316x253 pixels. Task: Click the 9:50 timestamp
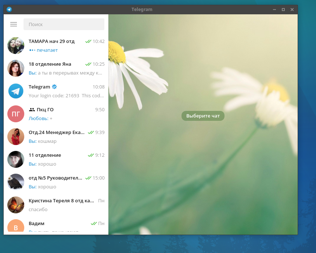click(100, 109)
